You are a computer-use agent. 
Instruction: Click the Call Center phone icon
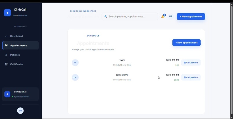pyautogui.click(x=6, y=64)
